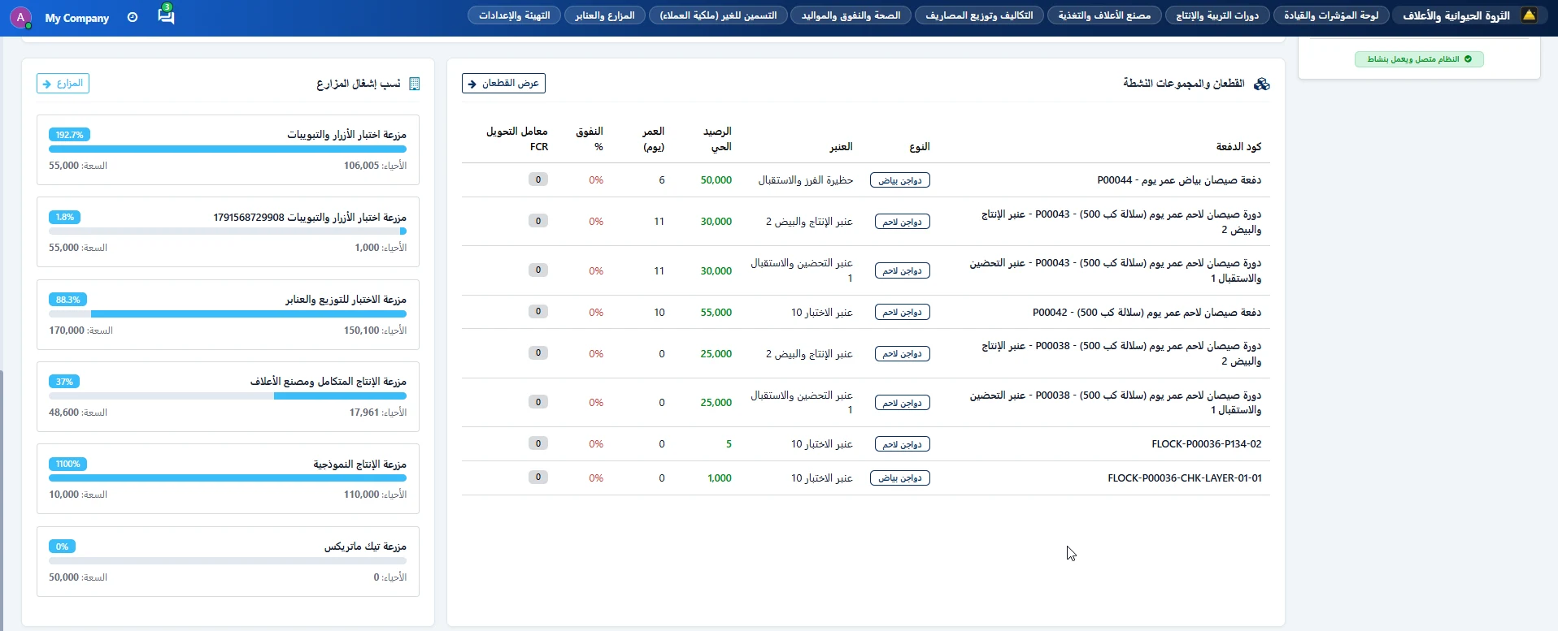The height and width of the screenshot is (631, 1558).
Task: Select row FLOCK-P00036-P134-02
Action: tap(865, 444)
